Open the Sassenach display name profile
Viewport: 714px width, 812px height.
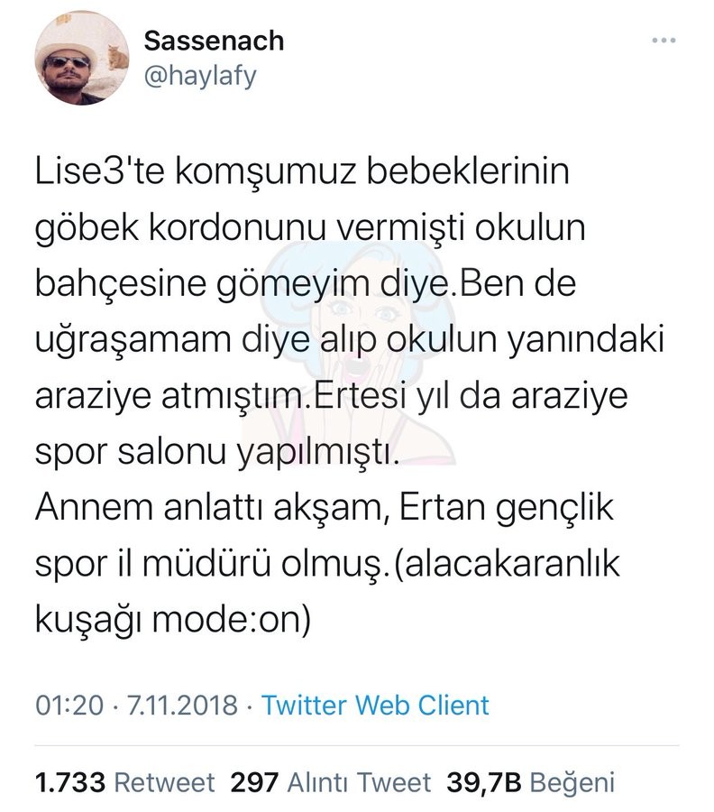point(213,41)
